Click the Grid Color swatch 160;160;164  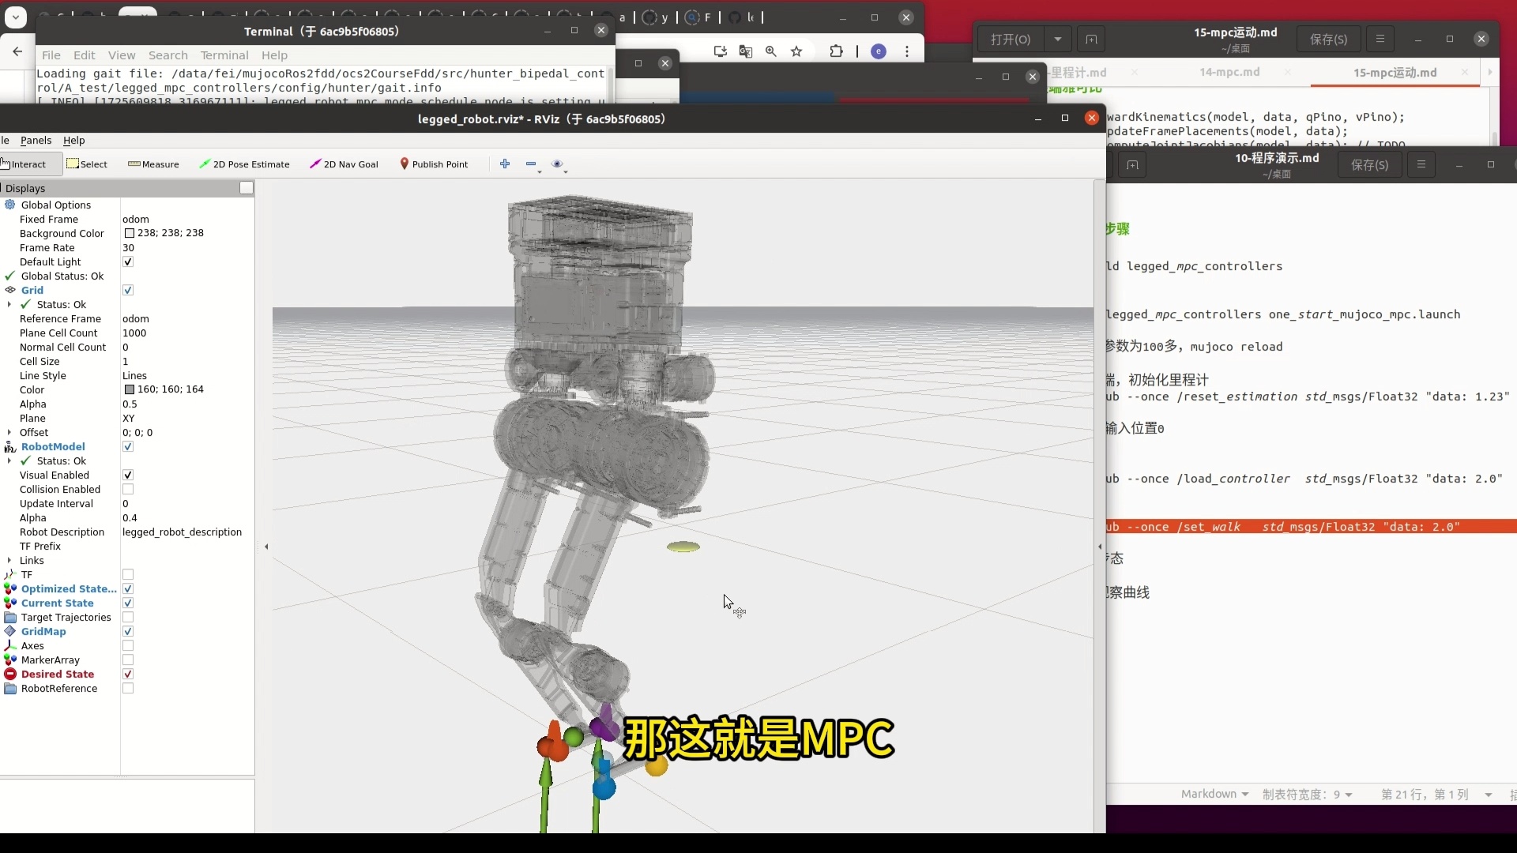click(130, 390)
